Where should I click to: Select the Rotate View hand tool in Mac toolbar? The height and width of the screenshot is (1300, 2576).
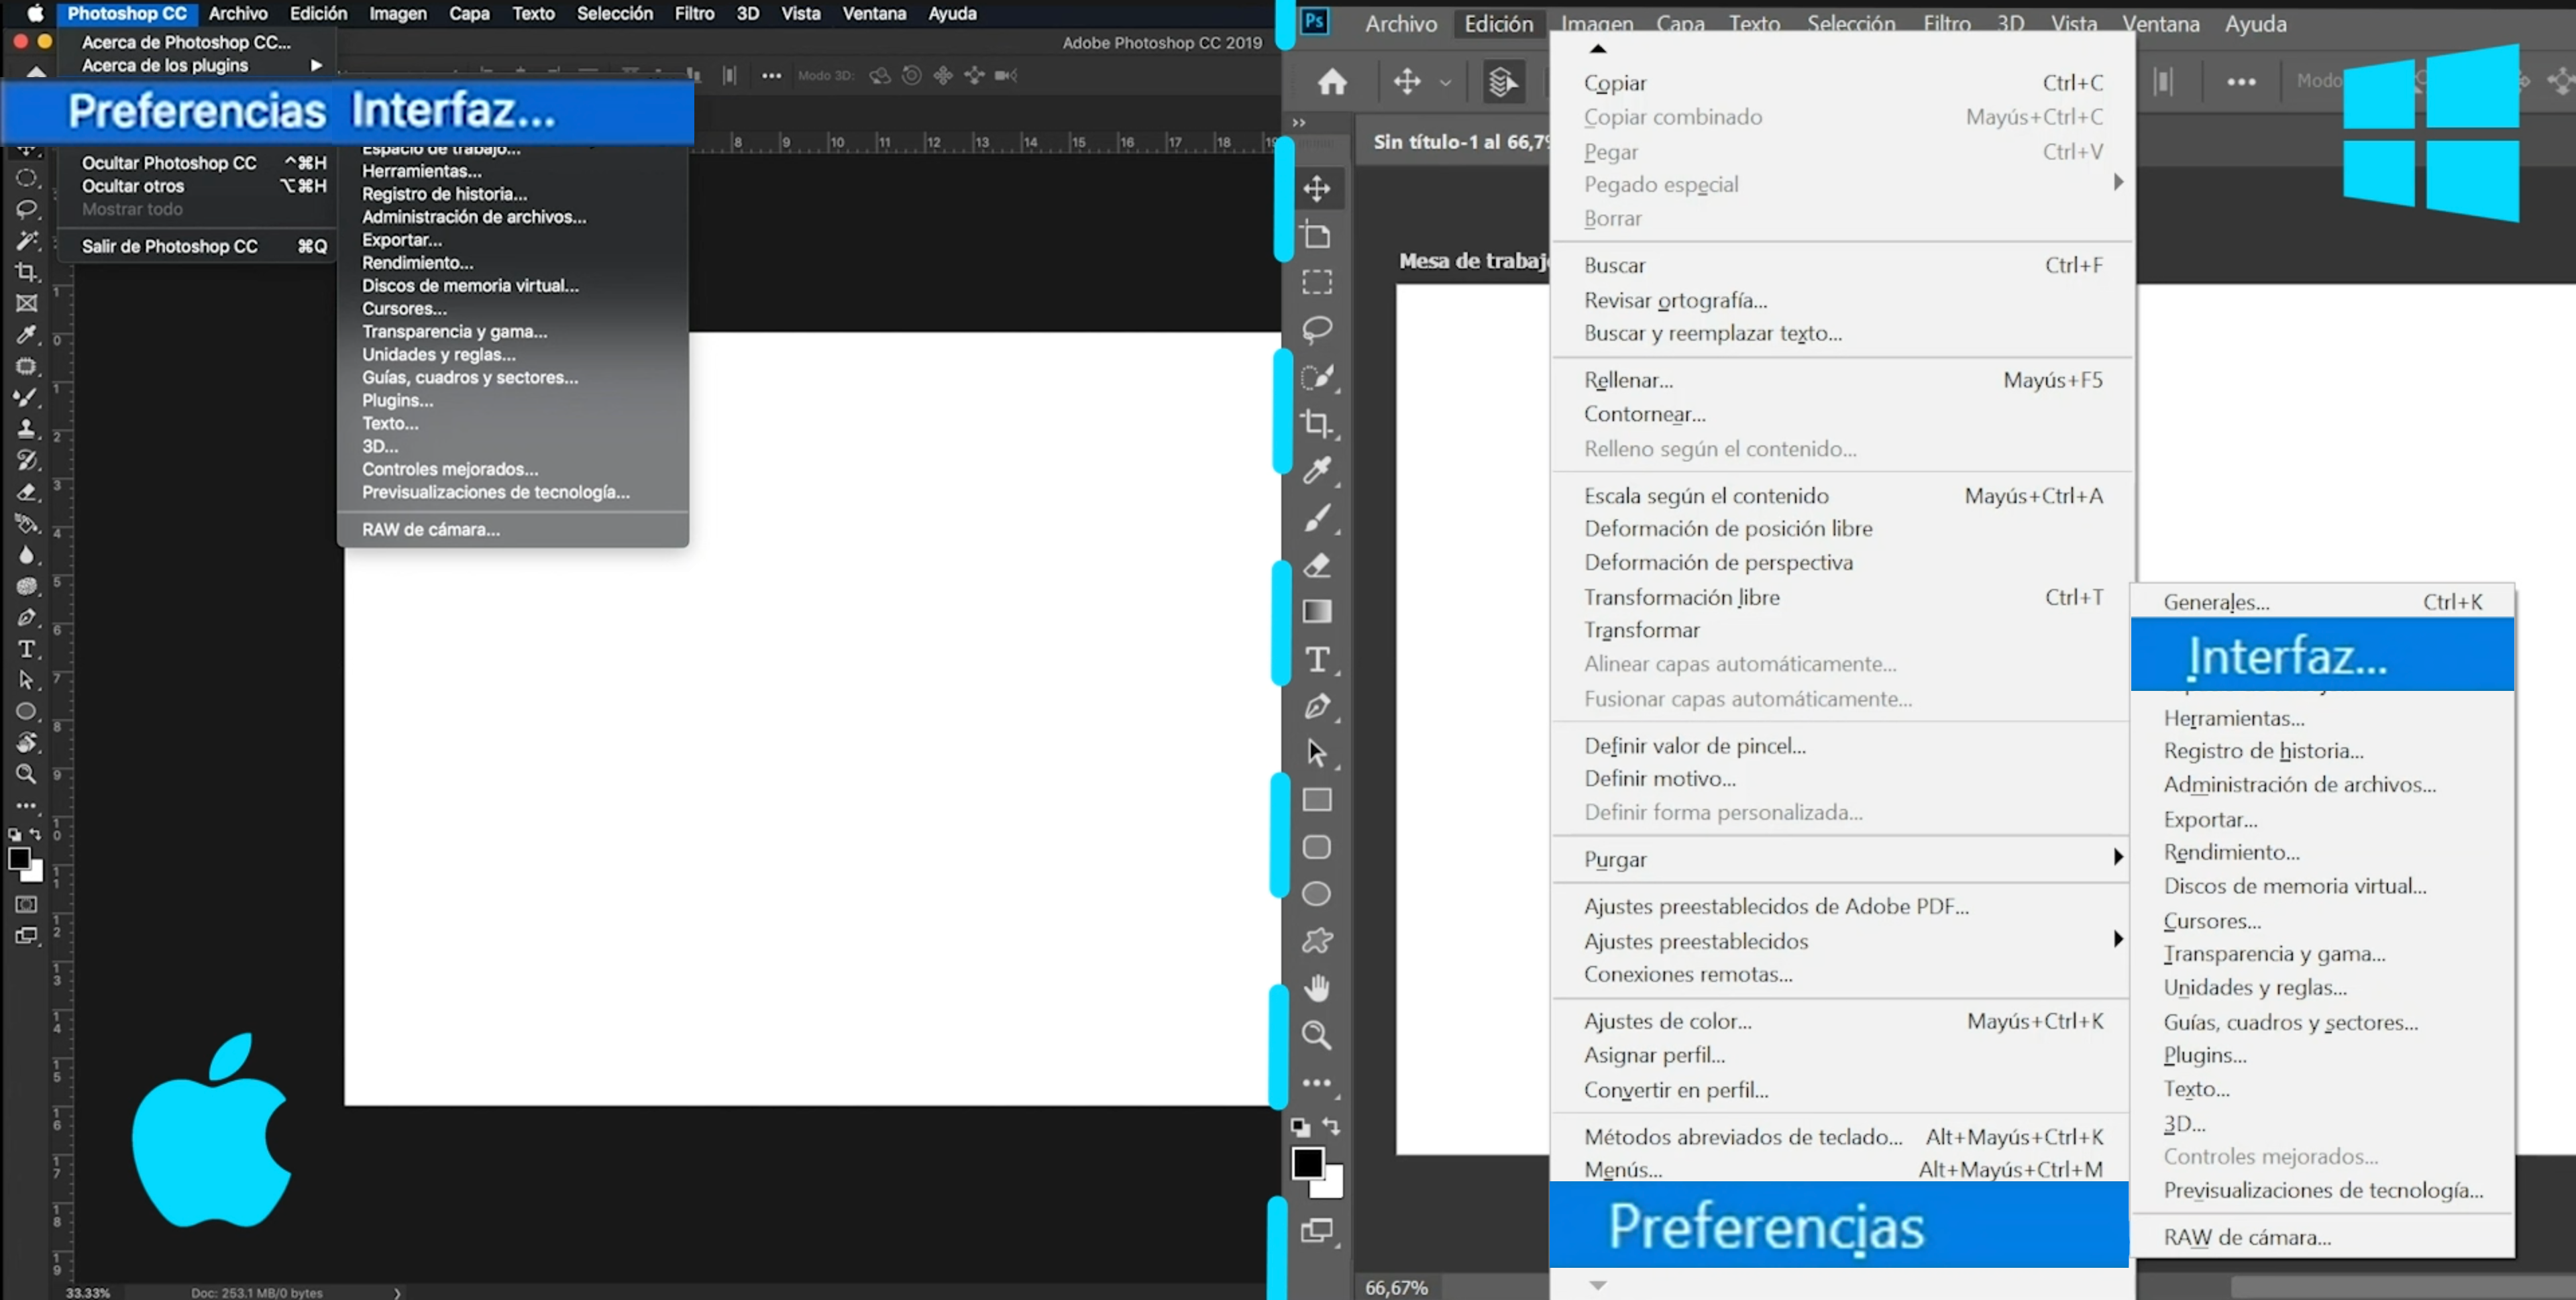pyautogui.click(x=27, y=742)
